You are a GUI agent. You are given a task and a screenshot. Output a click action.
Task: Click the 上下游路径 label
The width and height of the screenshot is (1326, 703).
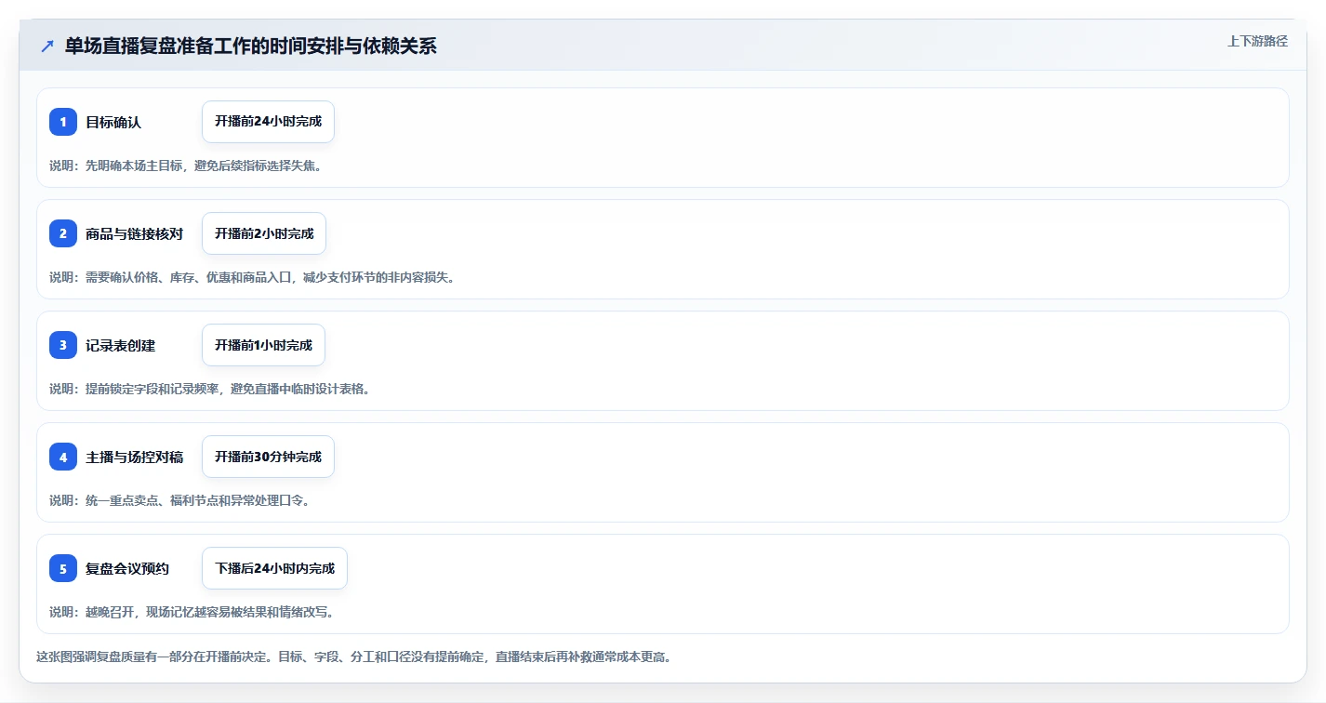click(x=1257, y=41)
